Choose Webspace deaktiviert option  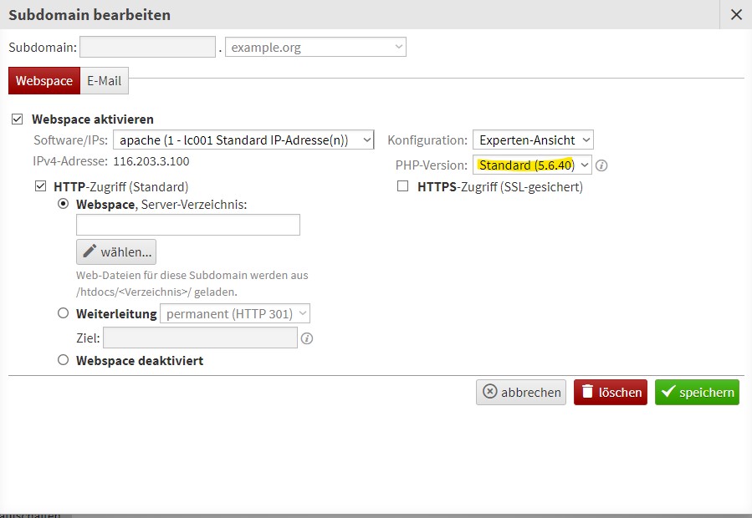(x=63, y=360)
